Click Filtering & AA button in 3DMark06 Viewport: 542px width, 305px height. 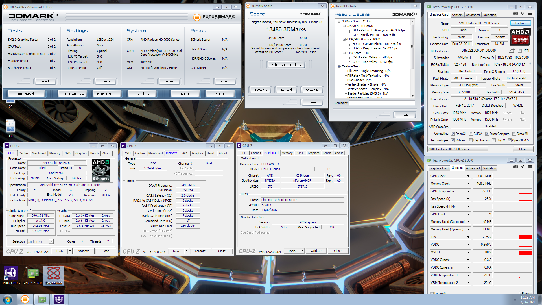tap(107, 94)
